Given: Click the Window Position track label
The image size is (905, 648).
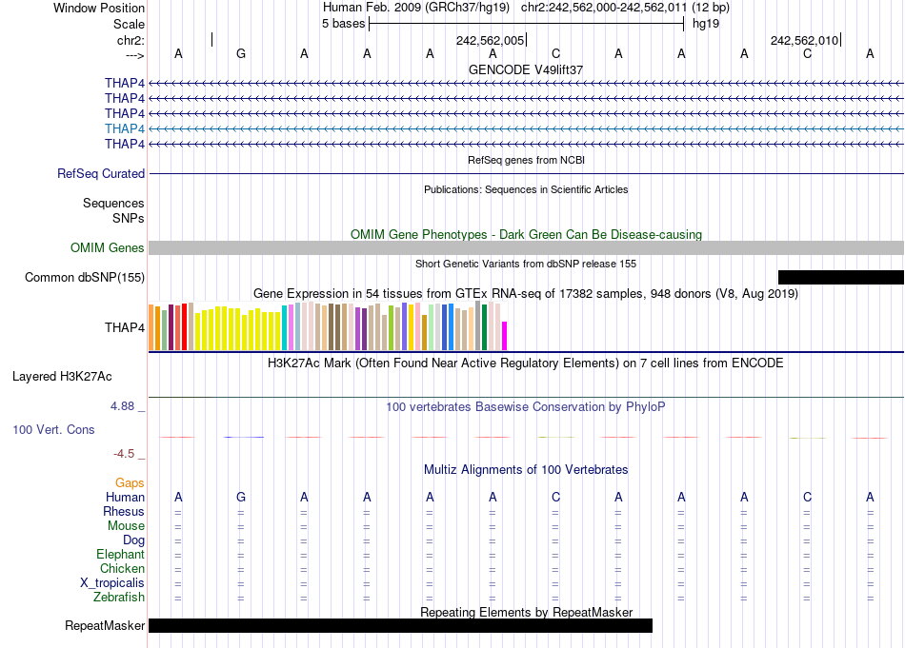Looking at the screenshot, I should [99, 8].
